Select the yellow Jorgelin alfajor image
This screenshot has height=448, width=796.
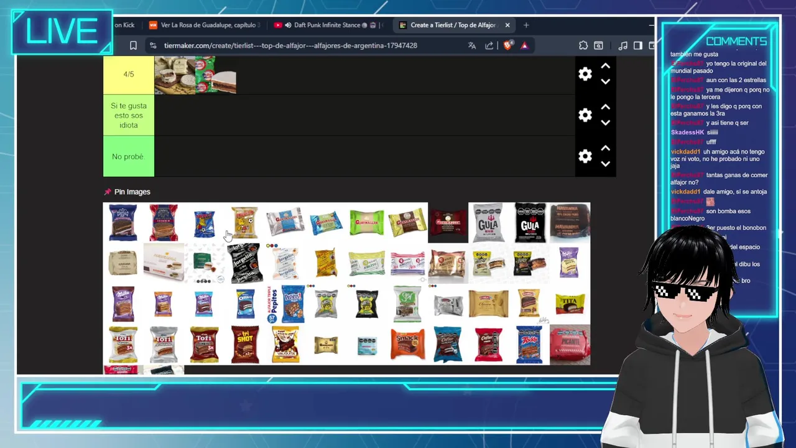pyautogui.click(x=326, y=263)
